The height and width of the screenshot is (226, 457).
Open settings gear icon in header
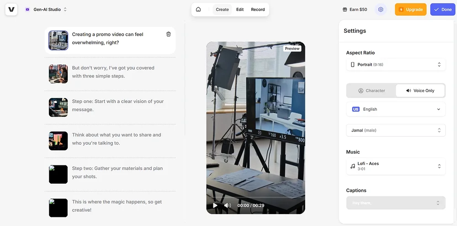[381, 10]
